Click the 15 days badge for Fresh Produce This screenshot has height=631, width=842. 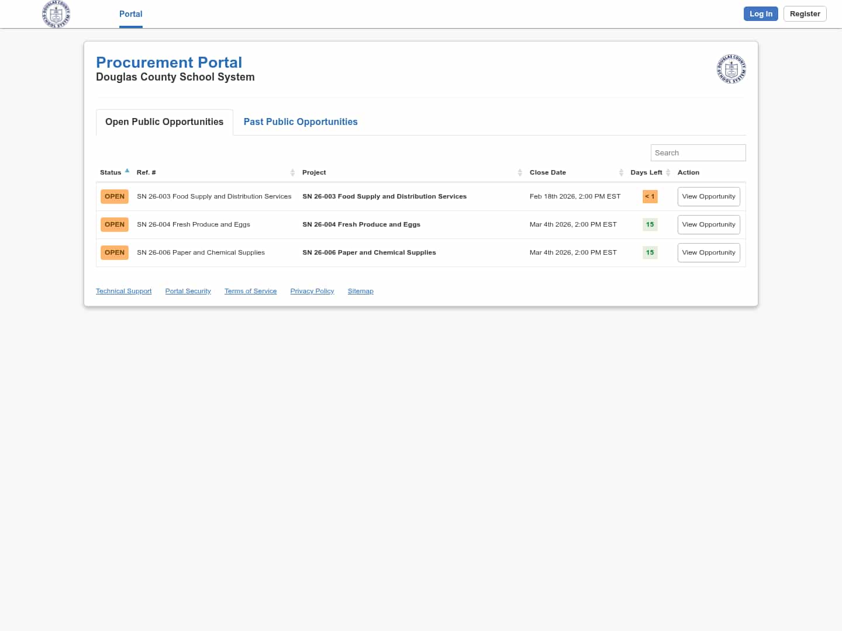(650, 224)
